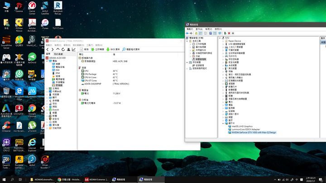The width and height of the screenshot is (326, 183).
Task: Open AirDroid desktop icon
Action: (32, 58)
